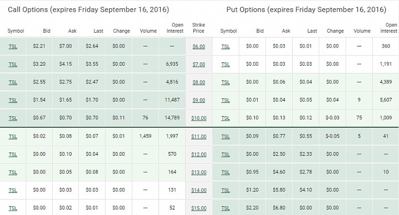Open TSL call symbol for $11.00 strike

click(13, 137)
